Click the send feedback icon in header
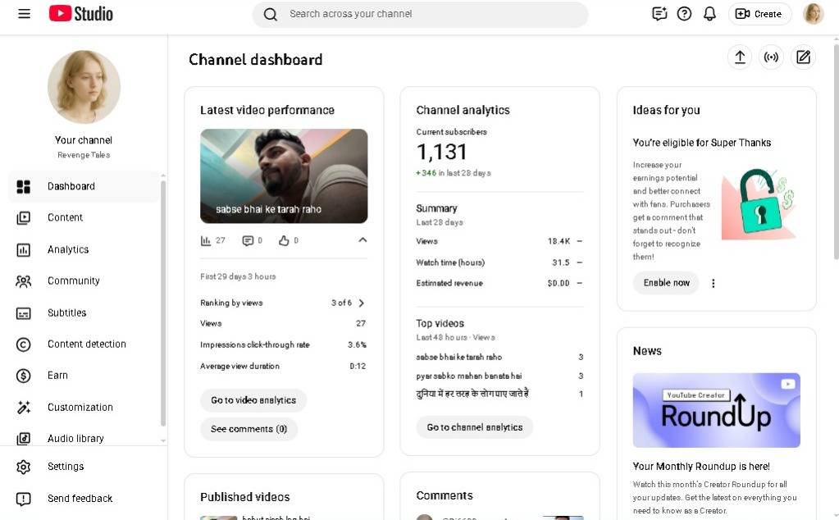The image size is (839, 520). click(659, 14)
